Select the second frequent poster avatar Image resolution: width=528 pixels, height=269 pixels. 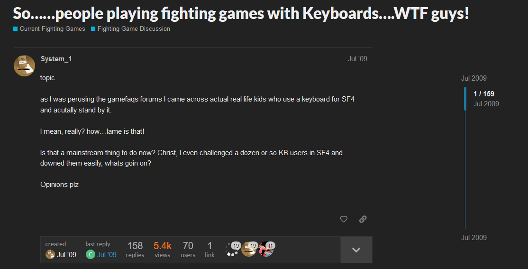coord(249,249)
